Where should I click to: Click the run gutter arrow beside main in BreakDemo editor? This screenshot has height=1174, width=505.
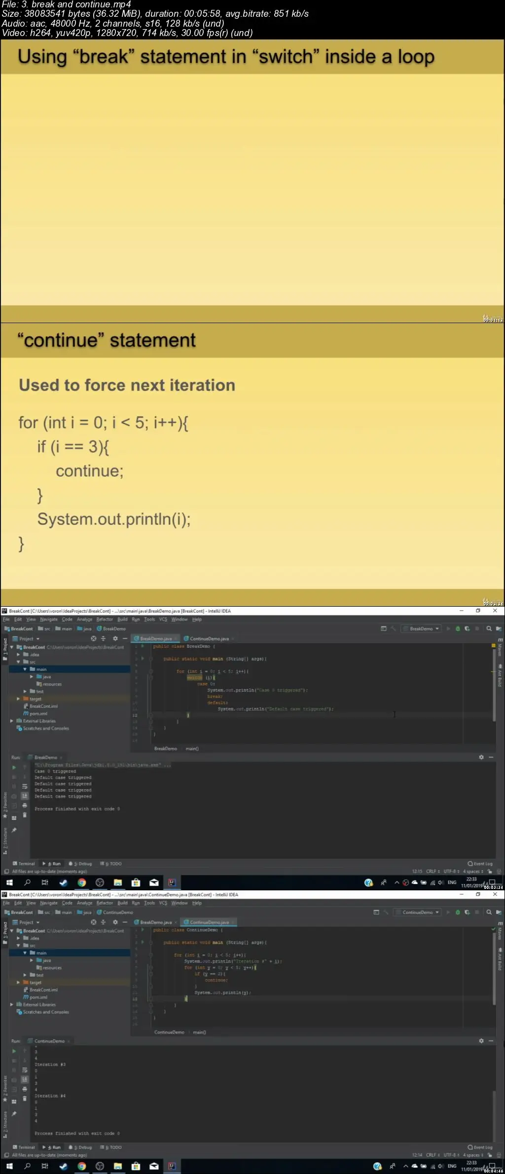[143, 659]
